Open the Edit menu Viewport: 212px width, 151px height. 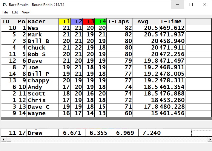click(x=15, y=12)
